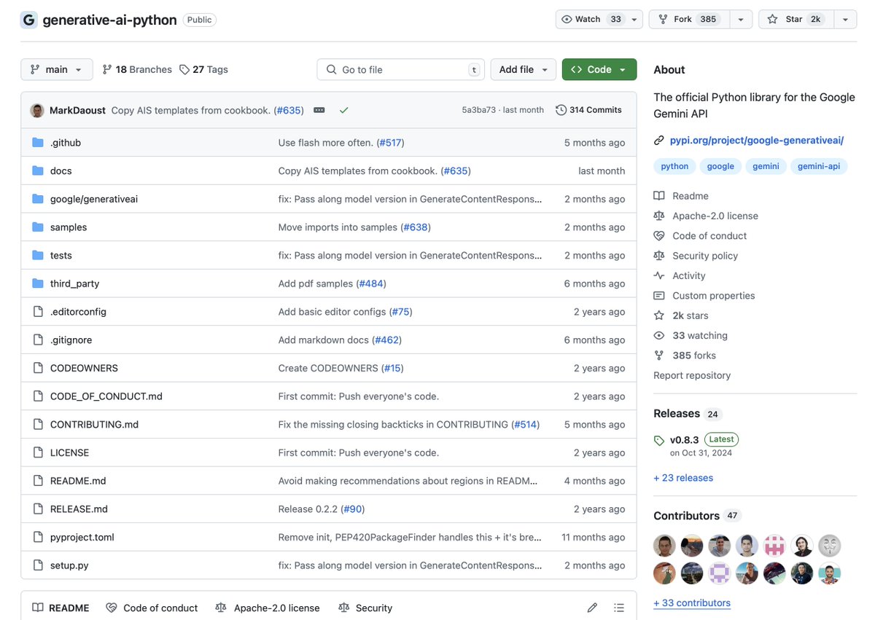Image resolution: width=875 pixels, height=620 pixels.
Task: Click the gemini-api topic tag
Action: click(x=818, y=166)
